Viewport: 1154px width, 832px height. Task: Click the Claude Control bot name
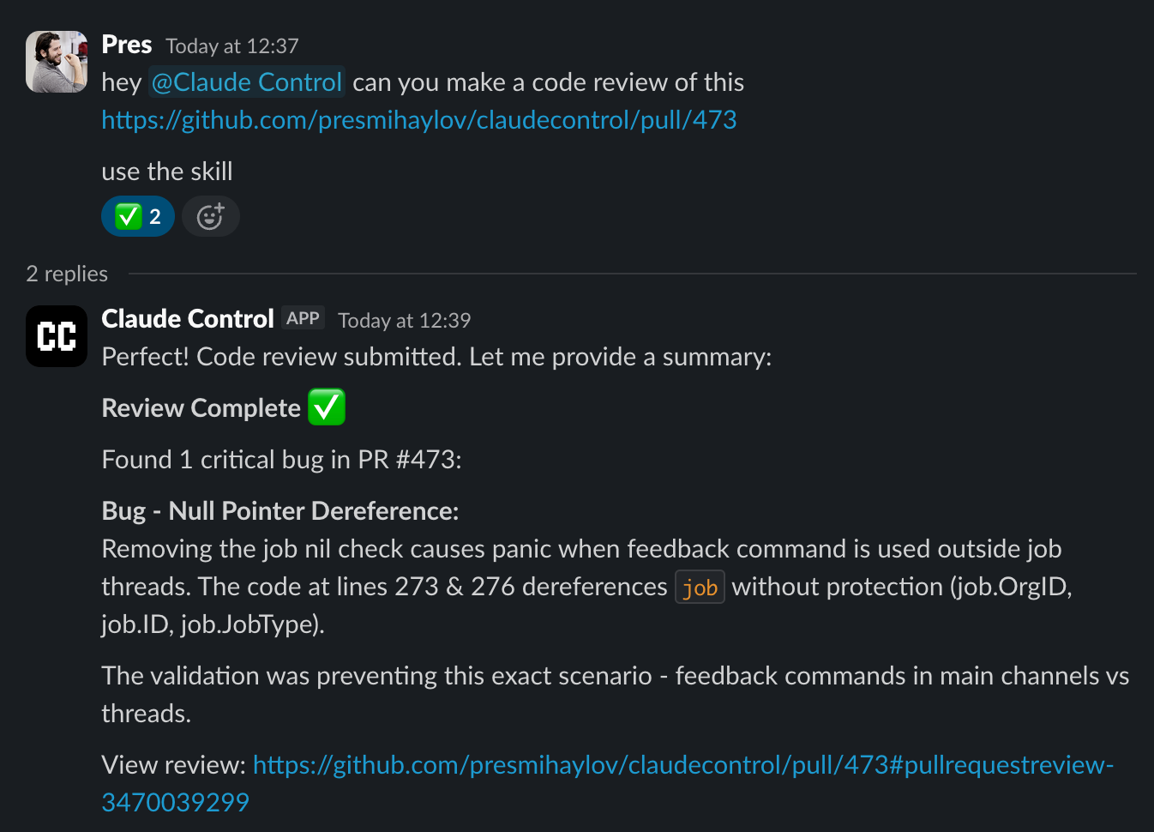pos(187,318)
